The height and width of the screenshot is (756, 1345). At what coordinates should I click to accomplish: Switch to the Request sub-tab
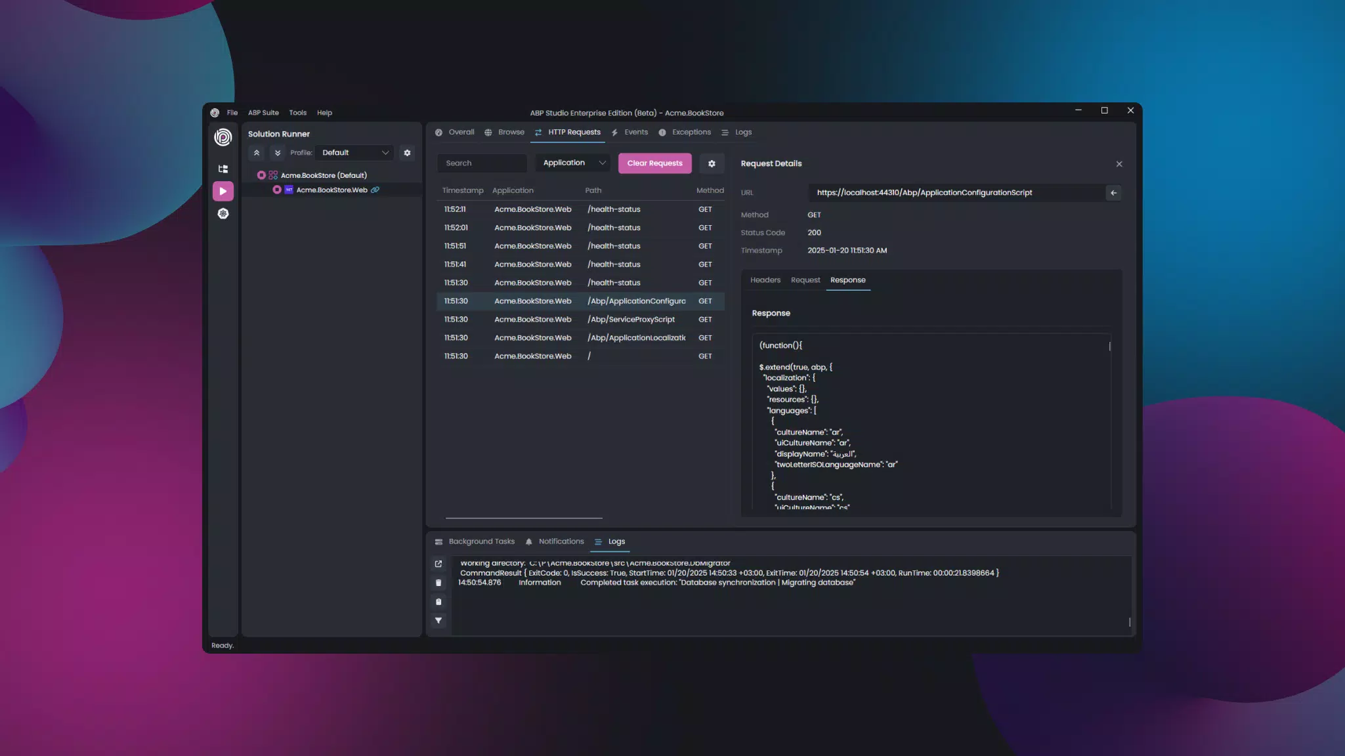805,280
